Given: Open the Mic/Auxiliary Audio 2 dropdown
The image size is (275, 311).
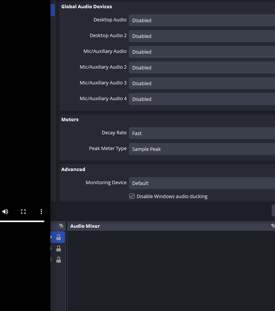Looking at the screenshot, I should click(202, 68).
